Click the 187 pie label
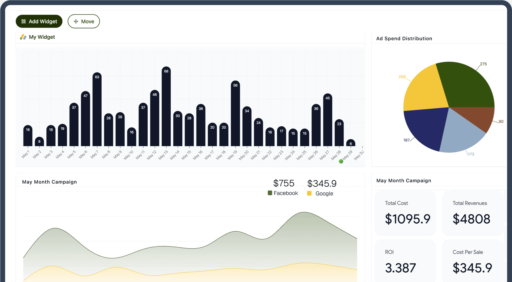Viewport: 512px width, 282px height. pos(406,140)
